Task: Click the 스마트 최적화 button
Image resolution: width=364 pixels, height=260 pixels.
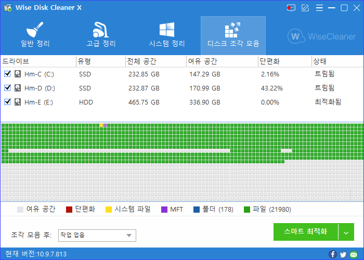Action: [x=306, y=232]
